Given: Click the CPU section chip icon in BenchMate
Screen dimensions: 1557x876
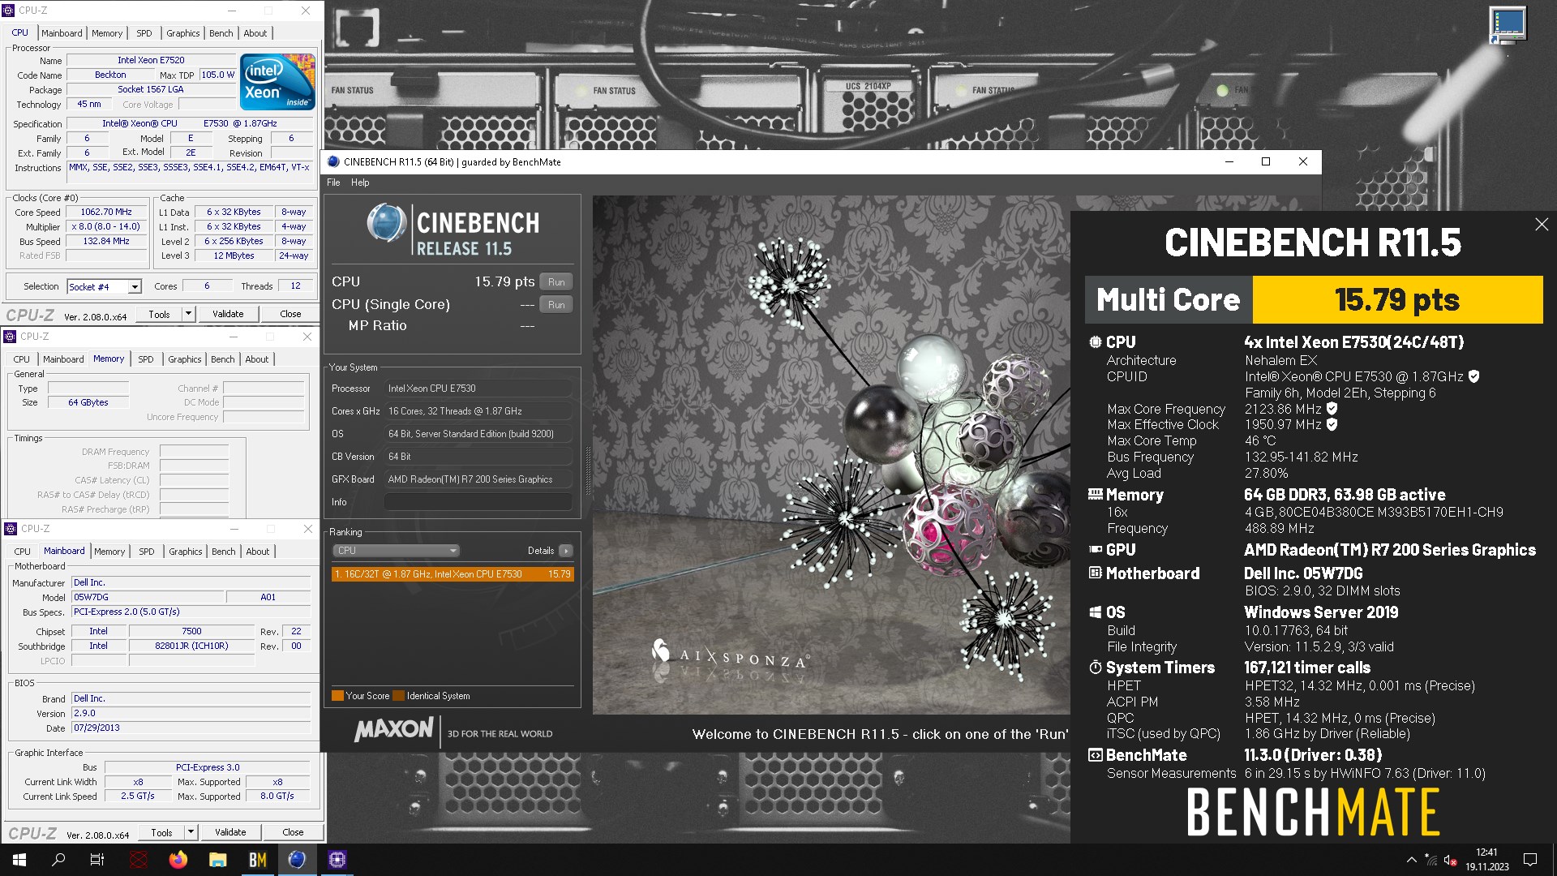Looking at the screenshot, I should pos(1096,342).
